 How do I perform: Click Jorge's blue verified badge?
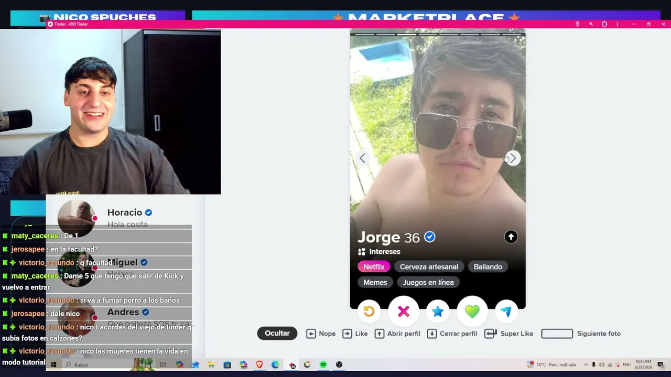click(x=430, y=237)
